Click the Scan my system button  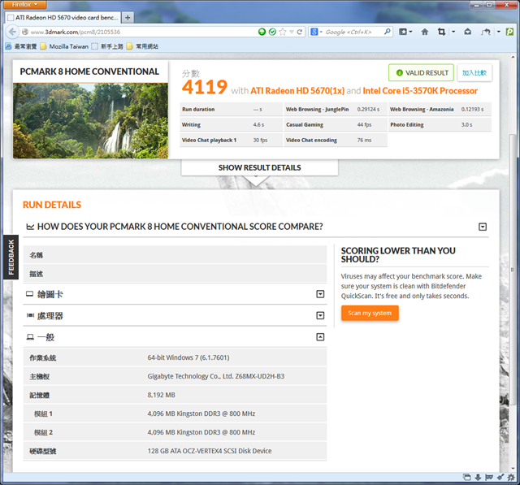pyautogui.click(x=370, y=313)
